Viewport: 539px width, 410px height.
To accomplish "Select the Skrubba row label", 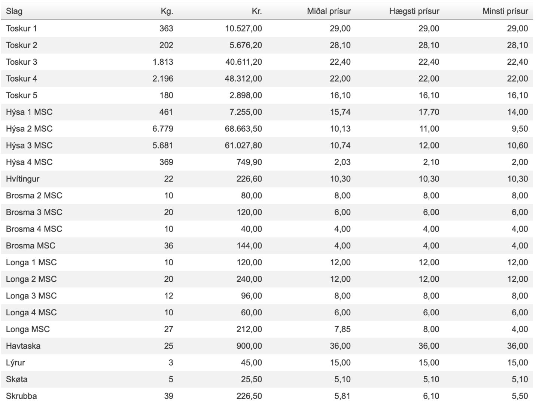I will coord(21,396).
